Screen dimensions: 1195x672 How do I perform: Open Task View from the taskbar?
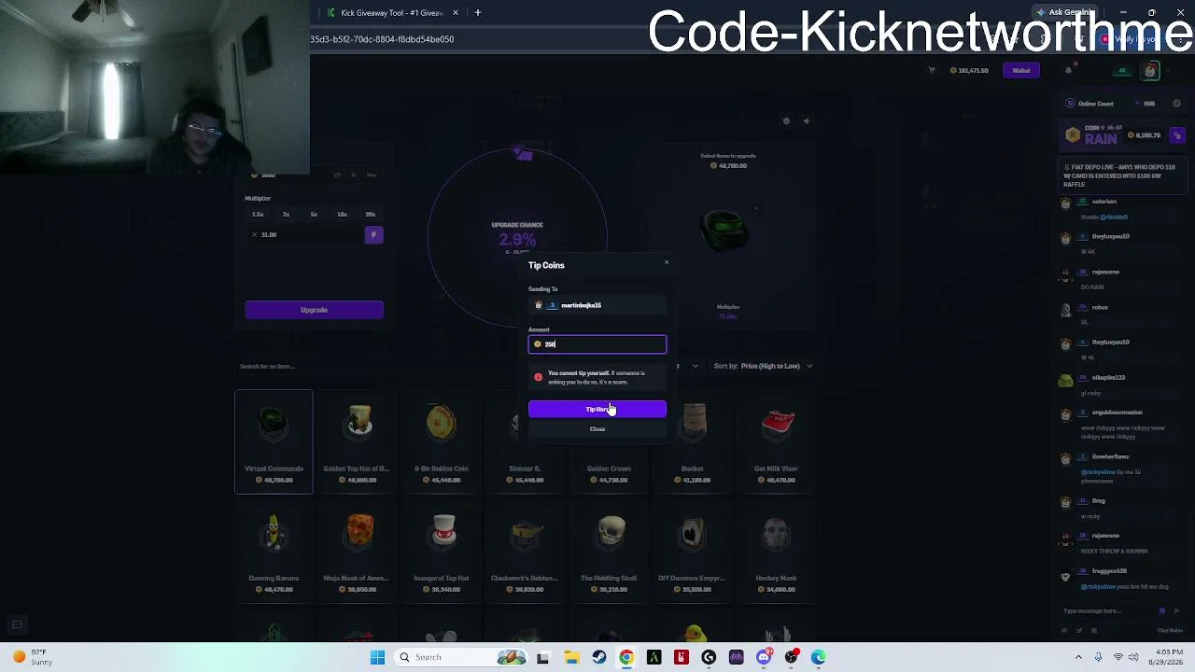543,657
